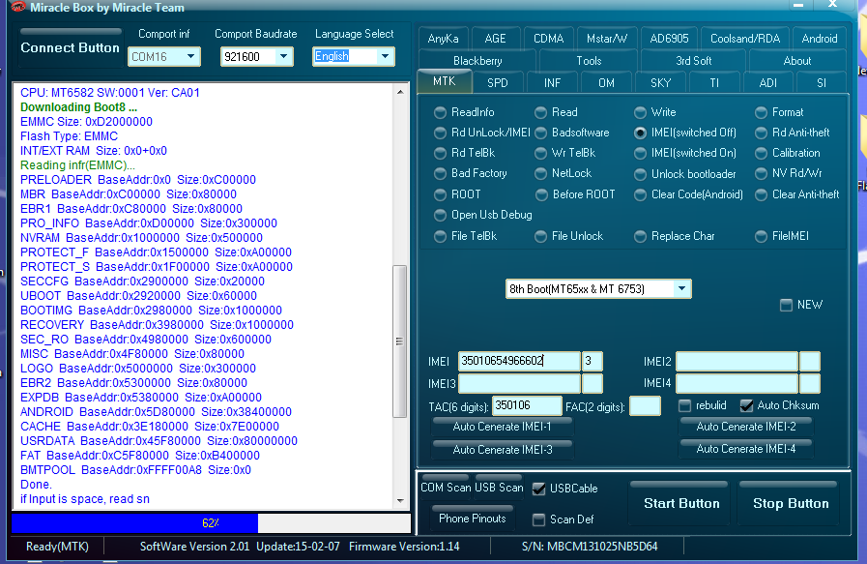Go to the CDMA tab
This screenshot has width=867, height=564.
[x=548, y=39]
